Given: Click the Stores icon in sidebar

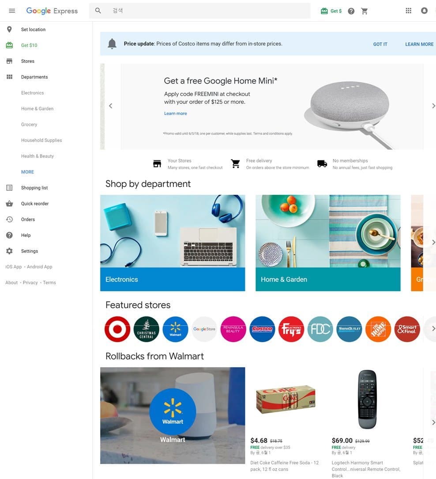Looking at the screenshot, I should click(x=9, y=61).
